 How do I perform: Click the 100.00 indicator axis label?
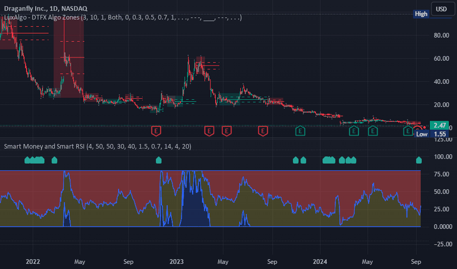click(x=443, y=157)
